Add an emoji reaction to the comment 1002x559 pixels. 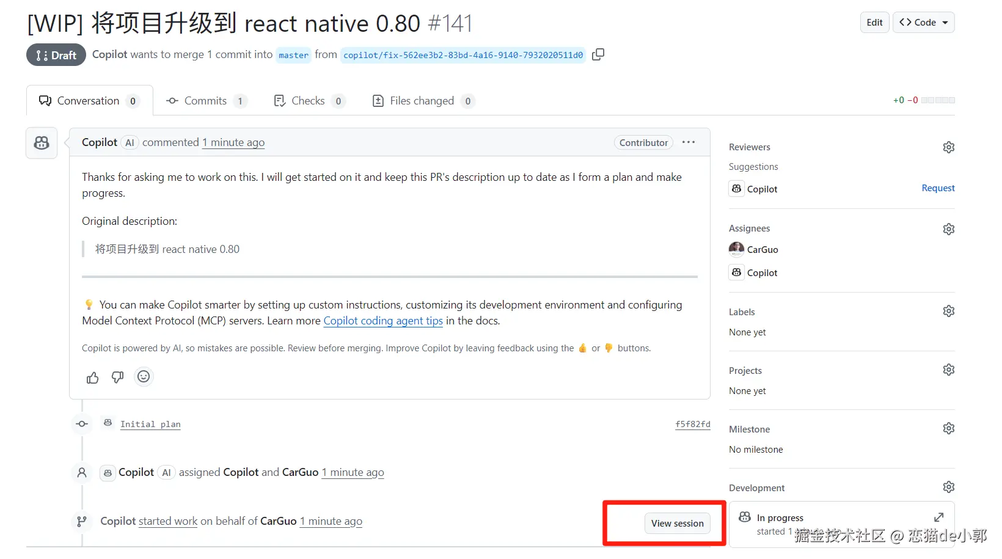[144, 377]
